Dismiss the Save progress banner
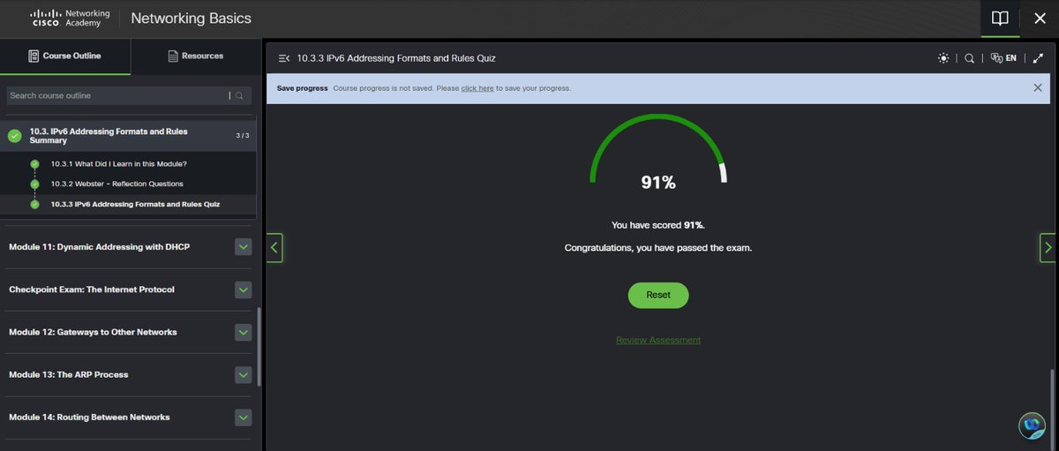This screenshot has width=1059, height=451. (1038, 87)
